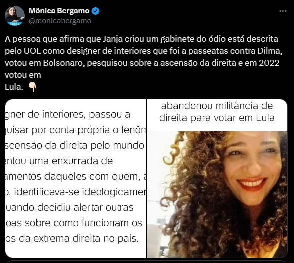Click the year "2022" in the tweet
The image size is (294, 263).
coord(269,63)
